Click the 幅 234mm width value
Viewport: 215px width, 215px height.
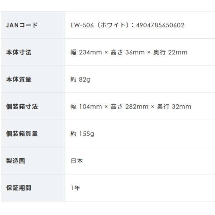pyautogui.click(x=85, y=52)
